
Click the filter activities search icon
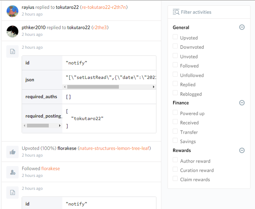pyautogui.click(x=176, y=12)
